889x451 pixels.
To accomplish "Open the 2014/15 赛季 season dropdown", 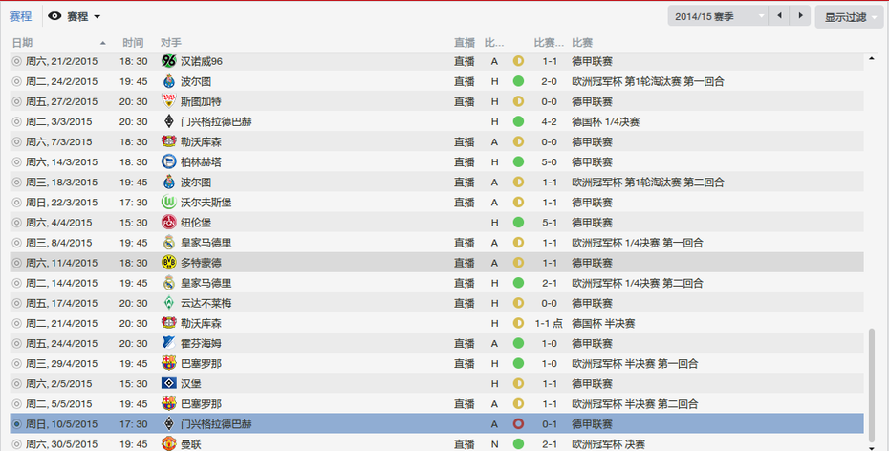I will (718, 16).
